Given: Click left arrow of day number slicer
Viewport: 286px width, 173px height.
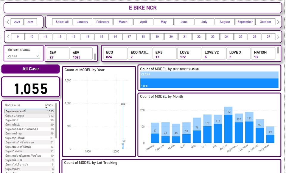Looking at the screenshot, I should [8, 37].
